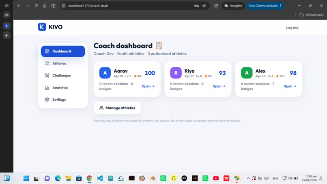Click the KIVO logo icon
The height and width of the screenshot is (184, 327).
pos(42,27)
